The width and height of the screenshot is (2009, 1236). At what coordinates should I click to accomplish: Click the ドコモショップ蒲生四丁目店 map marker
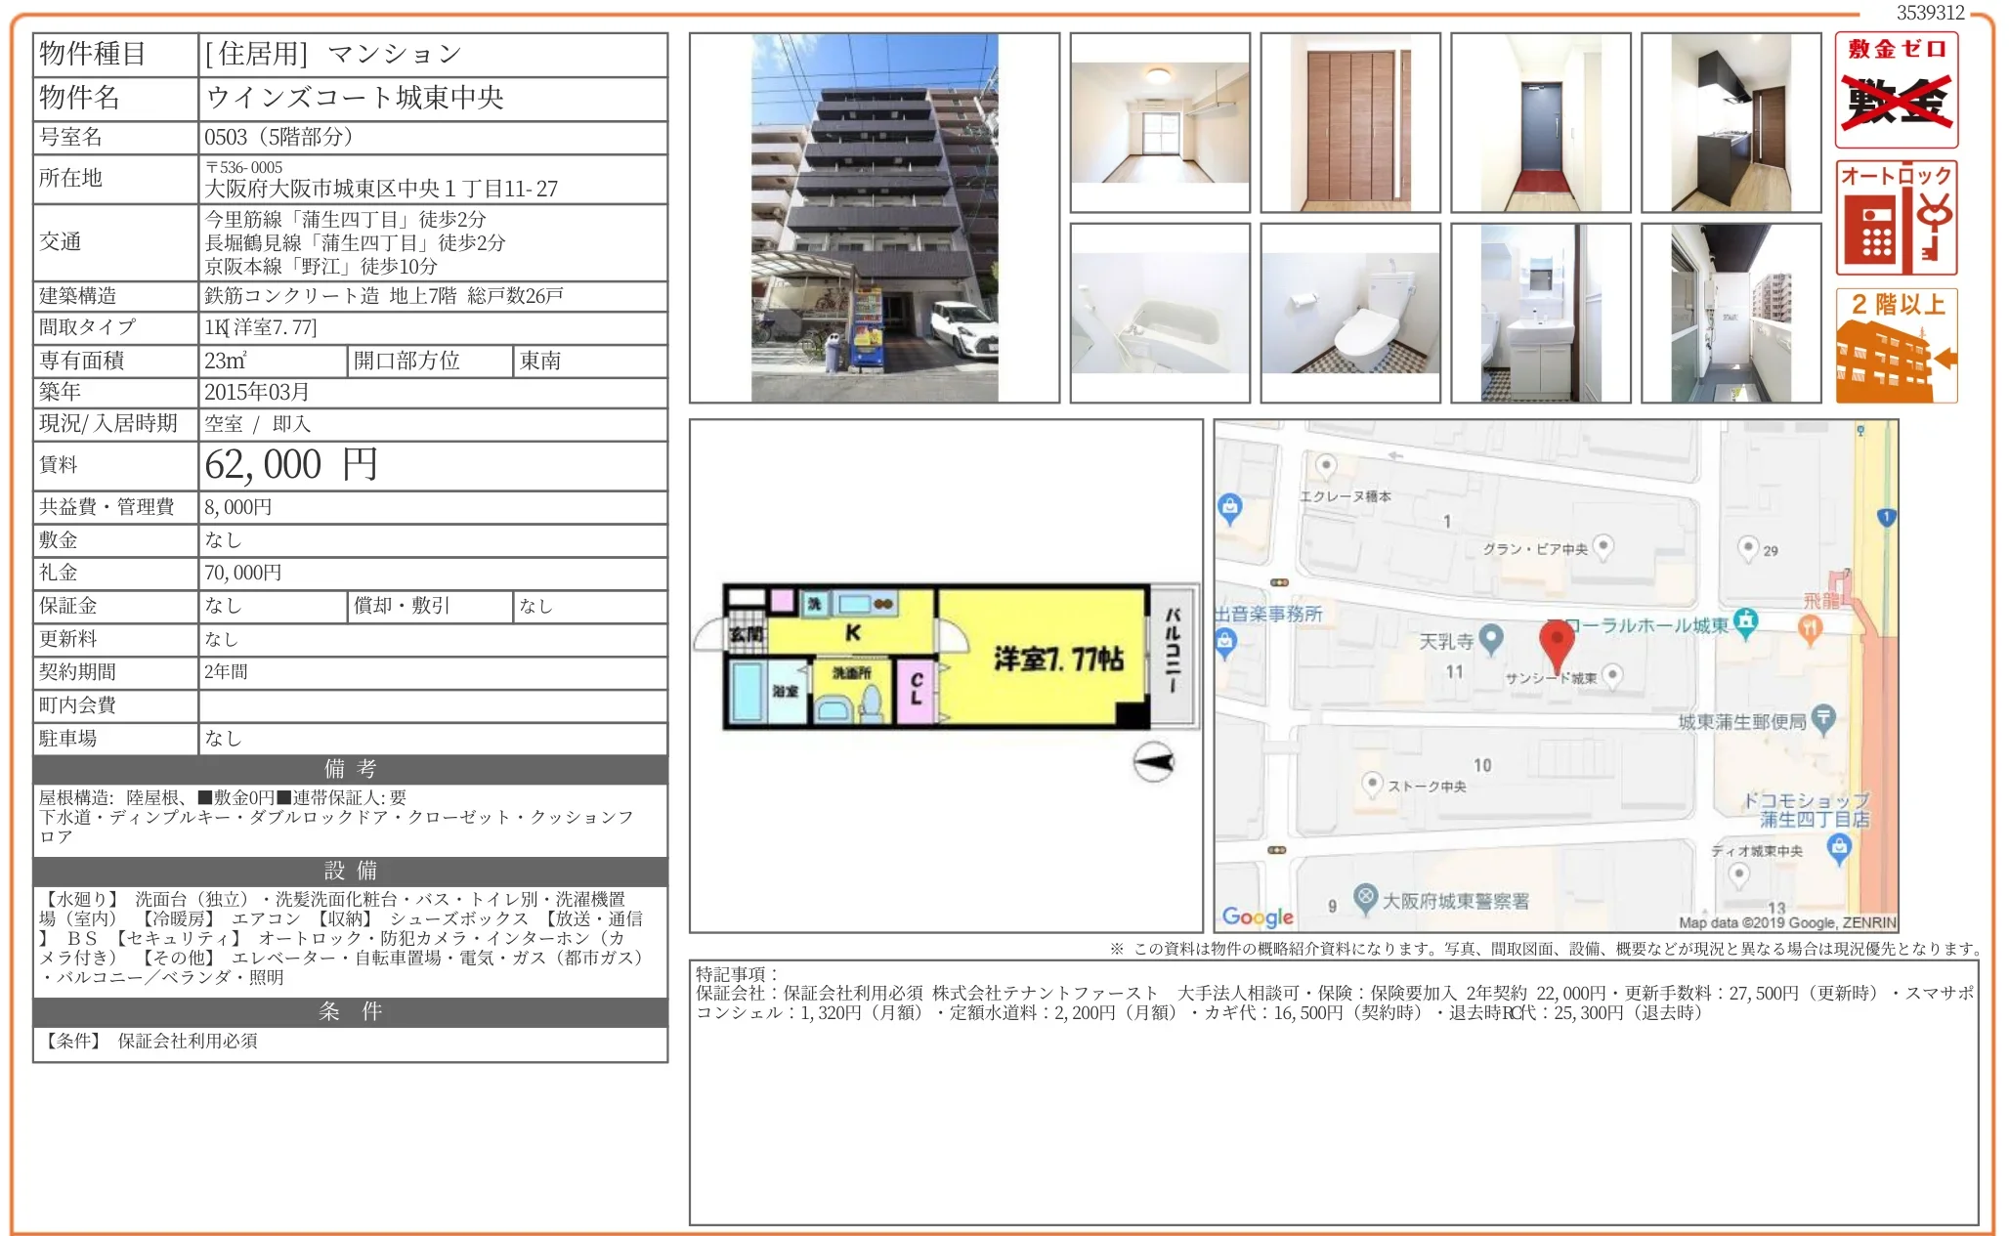(1839, 846)
